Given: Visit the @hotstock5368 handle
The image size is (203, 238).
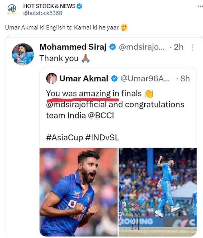Looking at the screenshot, I should tap(42, 13).
